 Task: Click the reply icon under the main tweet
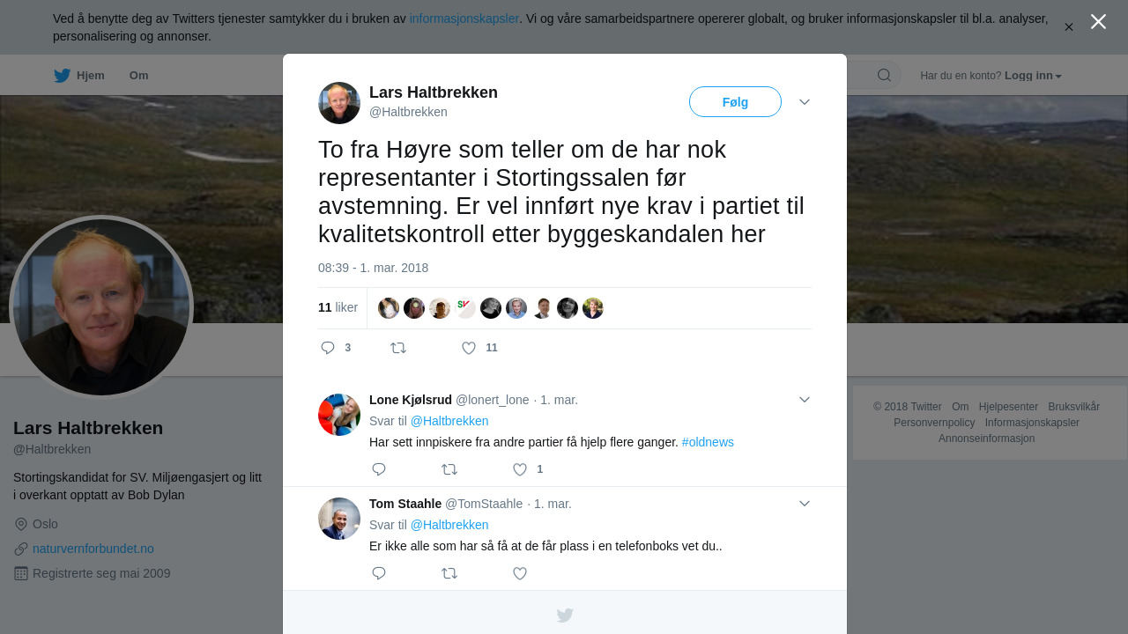point(328,348)
